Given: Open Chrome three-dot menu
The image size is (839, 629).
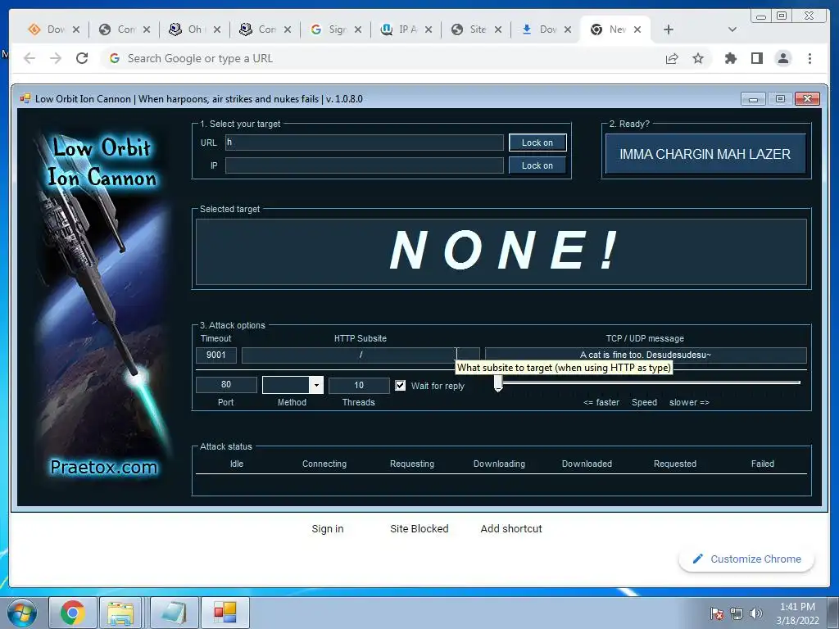Looking at the screenshot, I should (x=810, y=58).
